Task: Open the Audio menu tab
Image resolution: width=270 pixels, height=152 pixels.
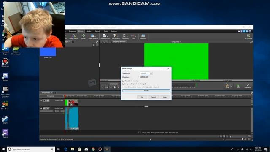Action: [89, 31]
